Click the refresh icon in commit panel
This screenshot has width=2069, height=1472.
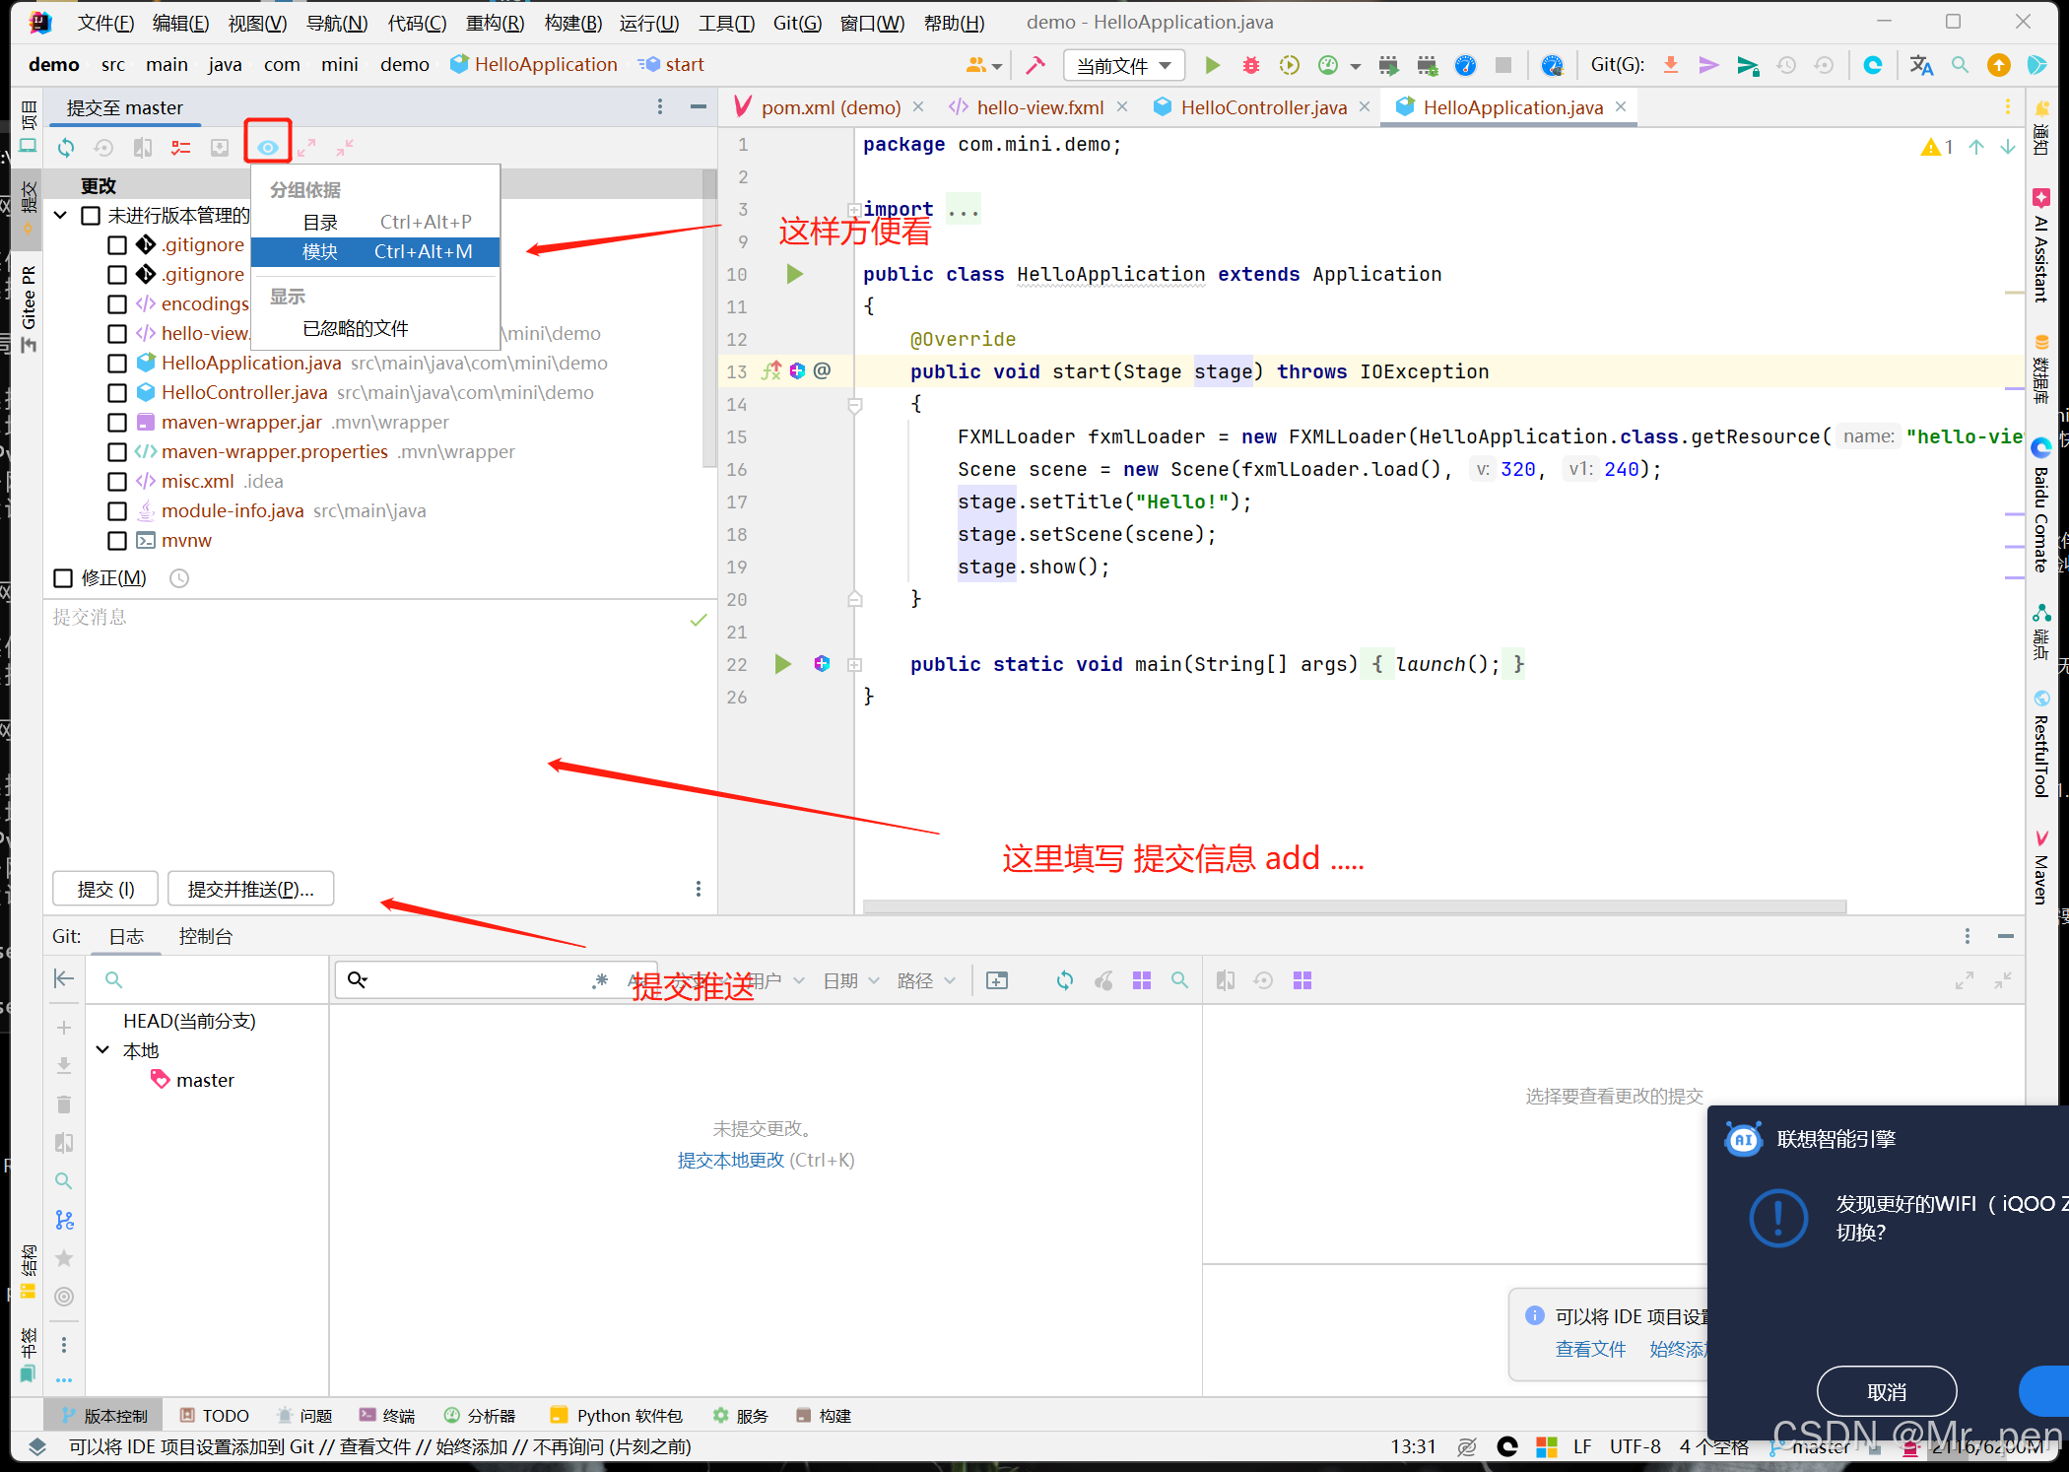(x=66, y=148)
